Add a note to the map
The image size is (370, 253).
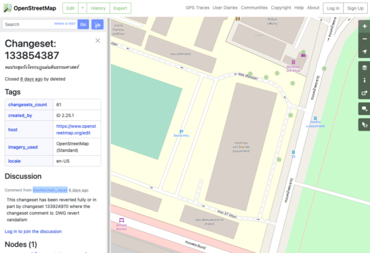coord(365,109)
